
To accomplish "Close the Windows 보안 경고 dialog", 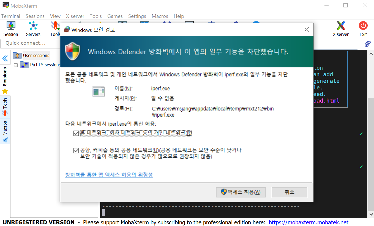I will (x=307, y=30).
